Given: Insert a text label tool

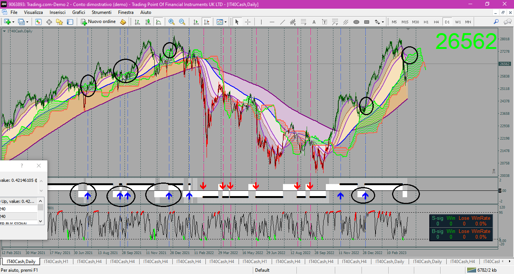Looking at the screenshot, I should click(325, 22).
